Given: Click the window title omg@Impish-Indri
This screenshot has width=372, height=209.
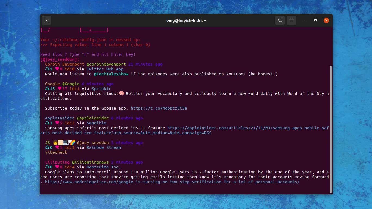Looking at the screenshot, I should (186, 20).
